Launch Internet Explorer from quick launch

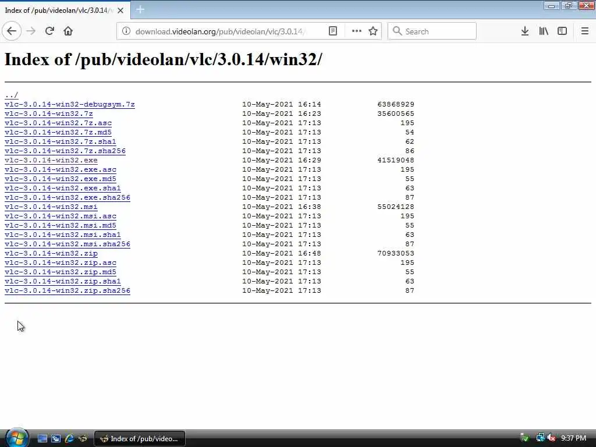click(x=69, y=439)
